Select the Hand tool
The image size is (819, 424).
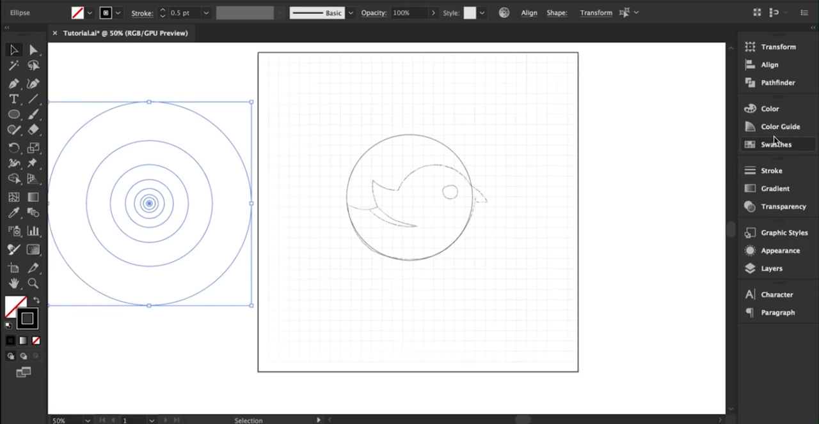coord(13,284)
